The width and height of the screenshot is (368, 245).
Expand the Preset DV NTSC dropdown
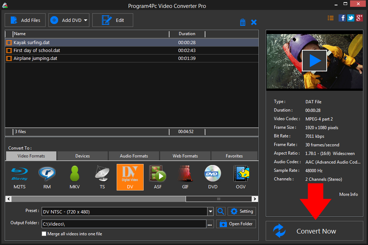[211, 212]
